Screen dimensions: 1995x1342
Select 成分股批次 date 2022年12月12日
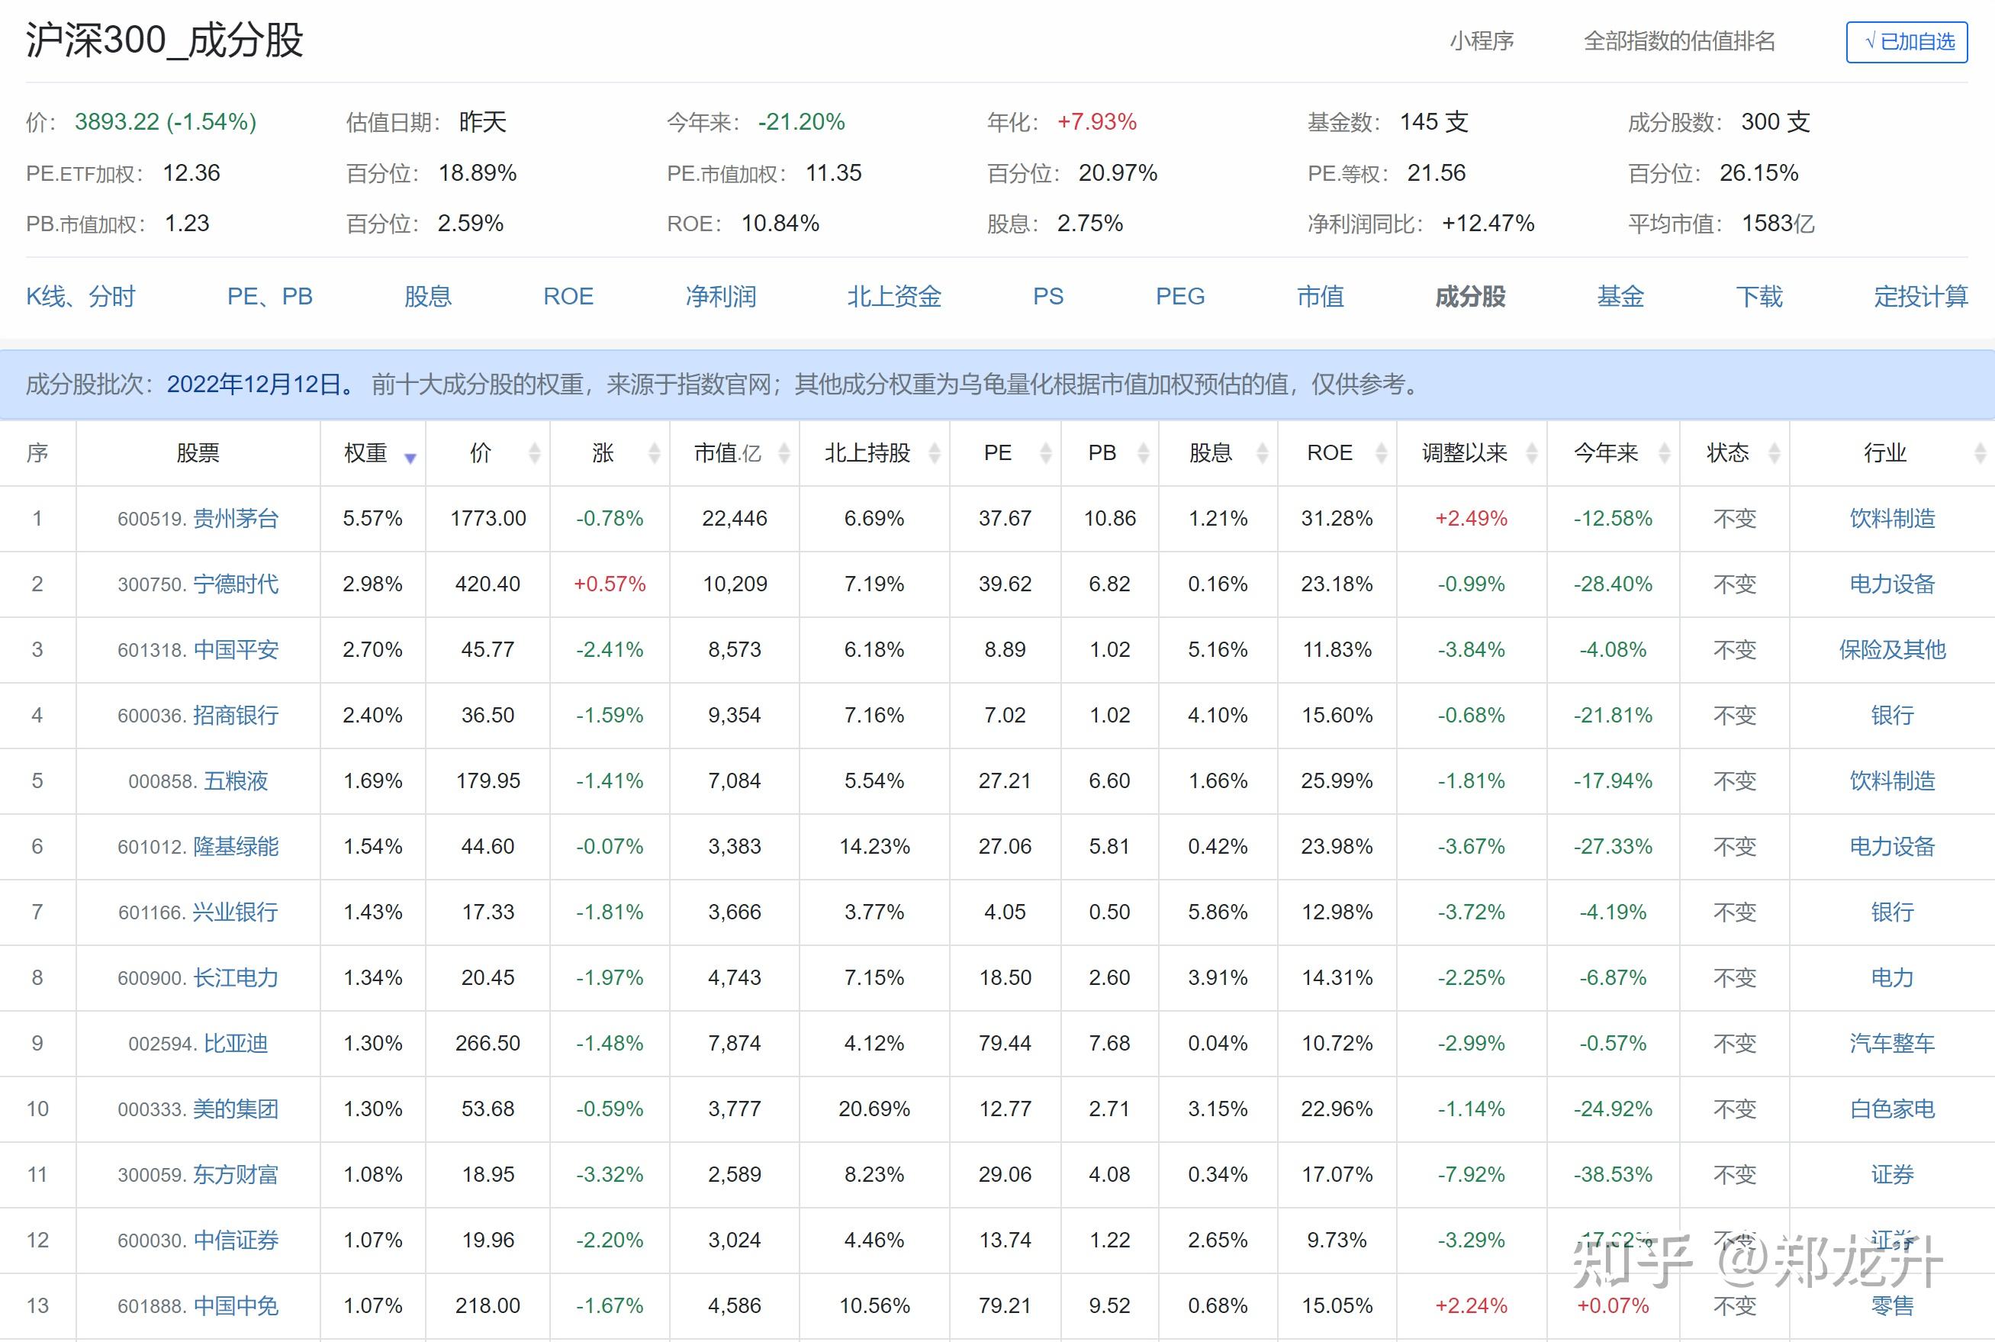point(254,385)
